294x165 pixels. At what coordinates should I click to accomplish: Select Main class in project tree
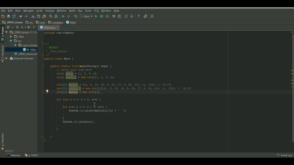[x=30, y=49]
